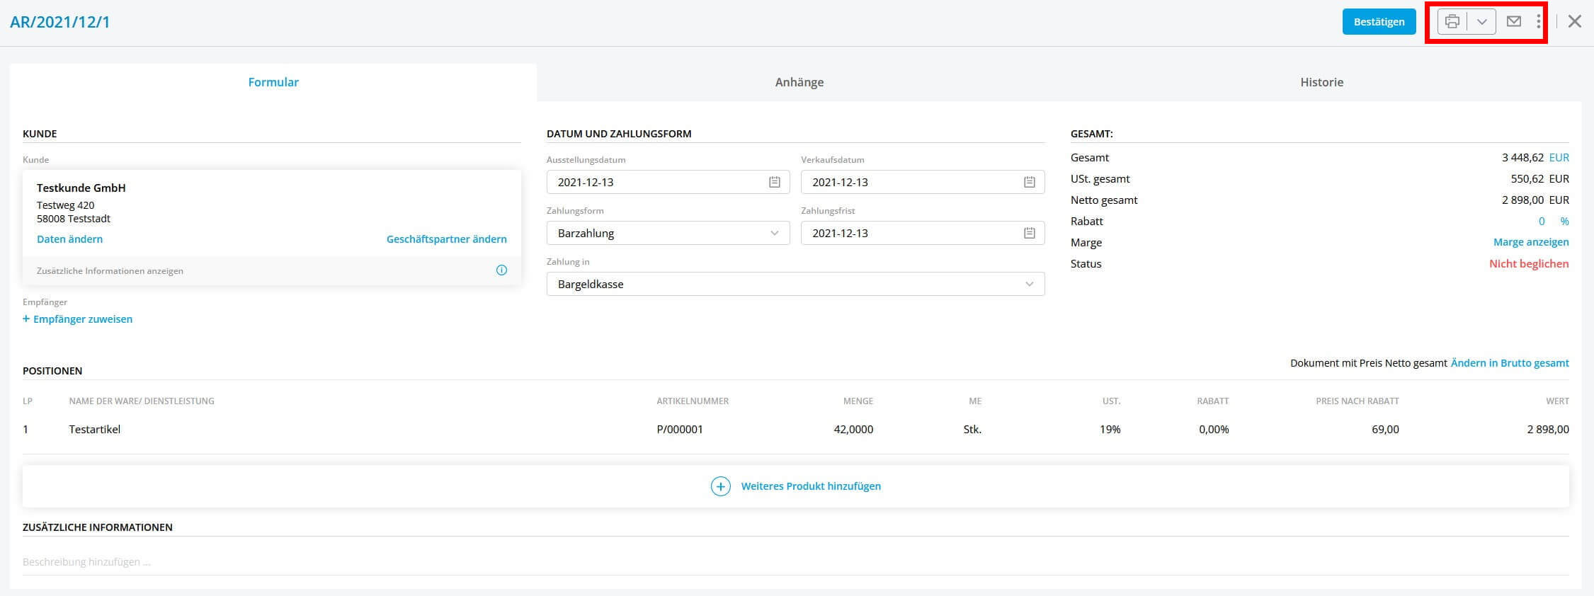Click the plus circle icon to add product
Screen dimensions: 1594x596
click(720, 486)
